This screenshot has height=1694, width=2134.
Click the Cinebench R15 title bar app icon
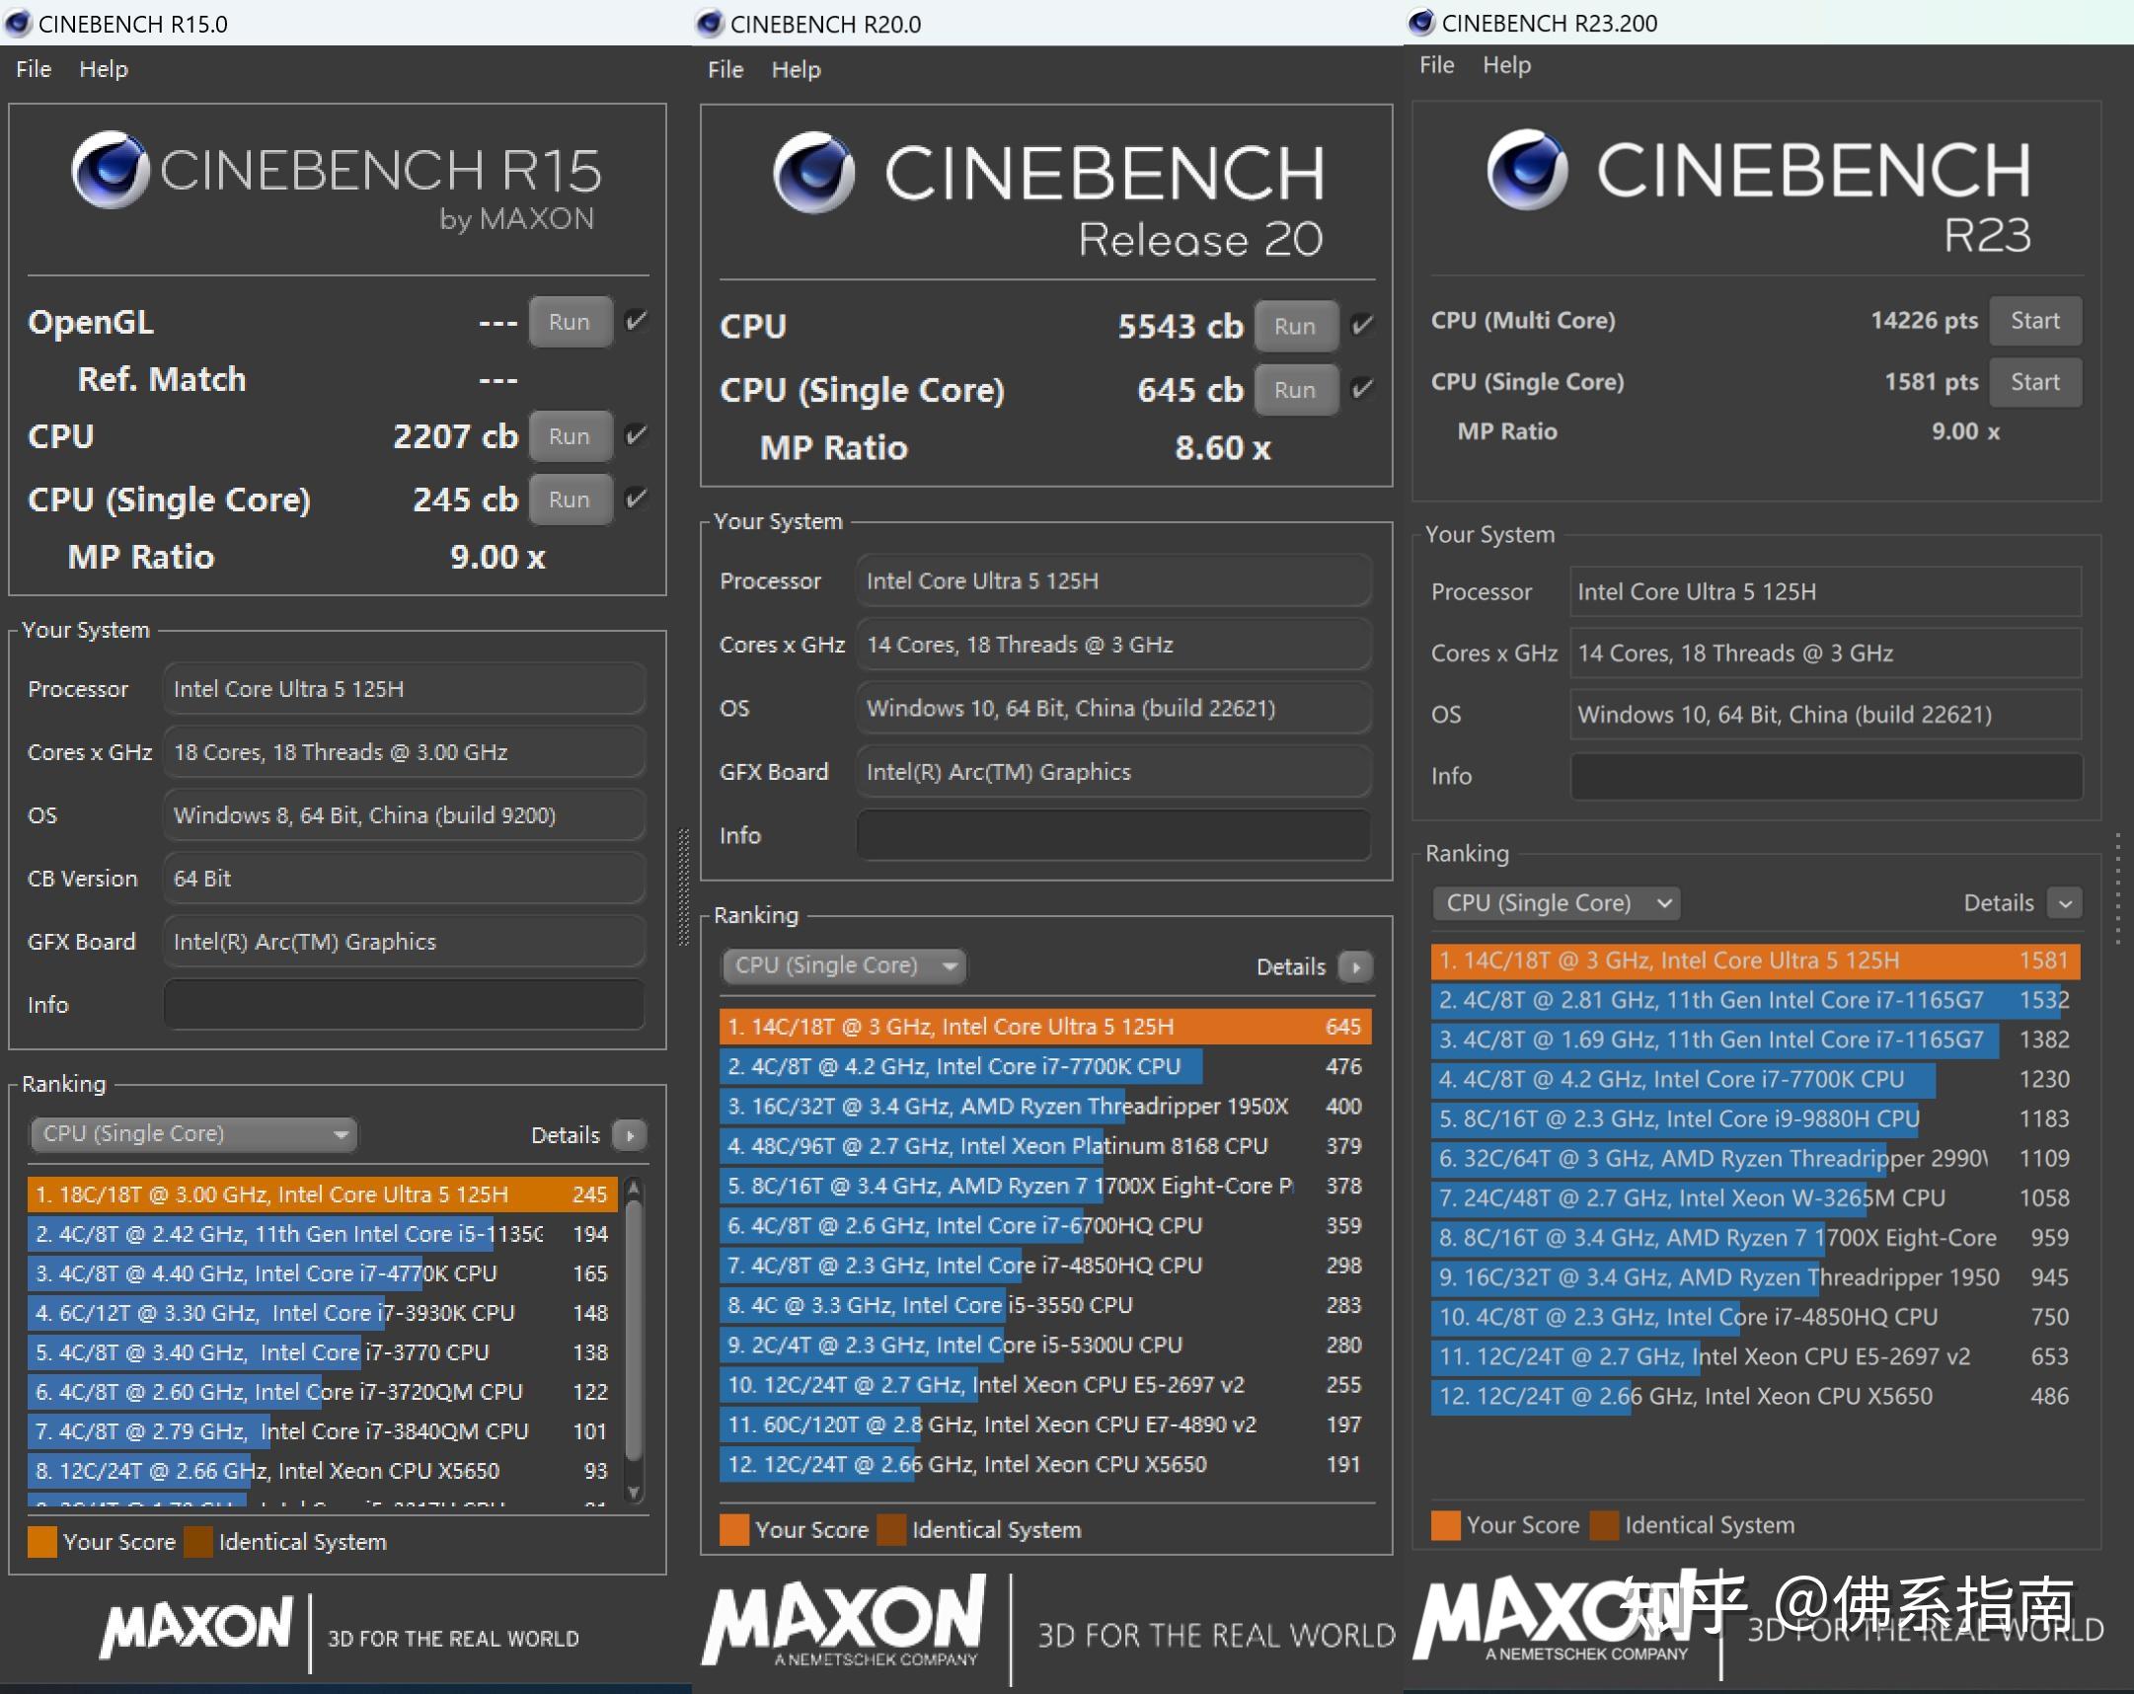click(18, 24)
